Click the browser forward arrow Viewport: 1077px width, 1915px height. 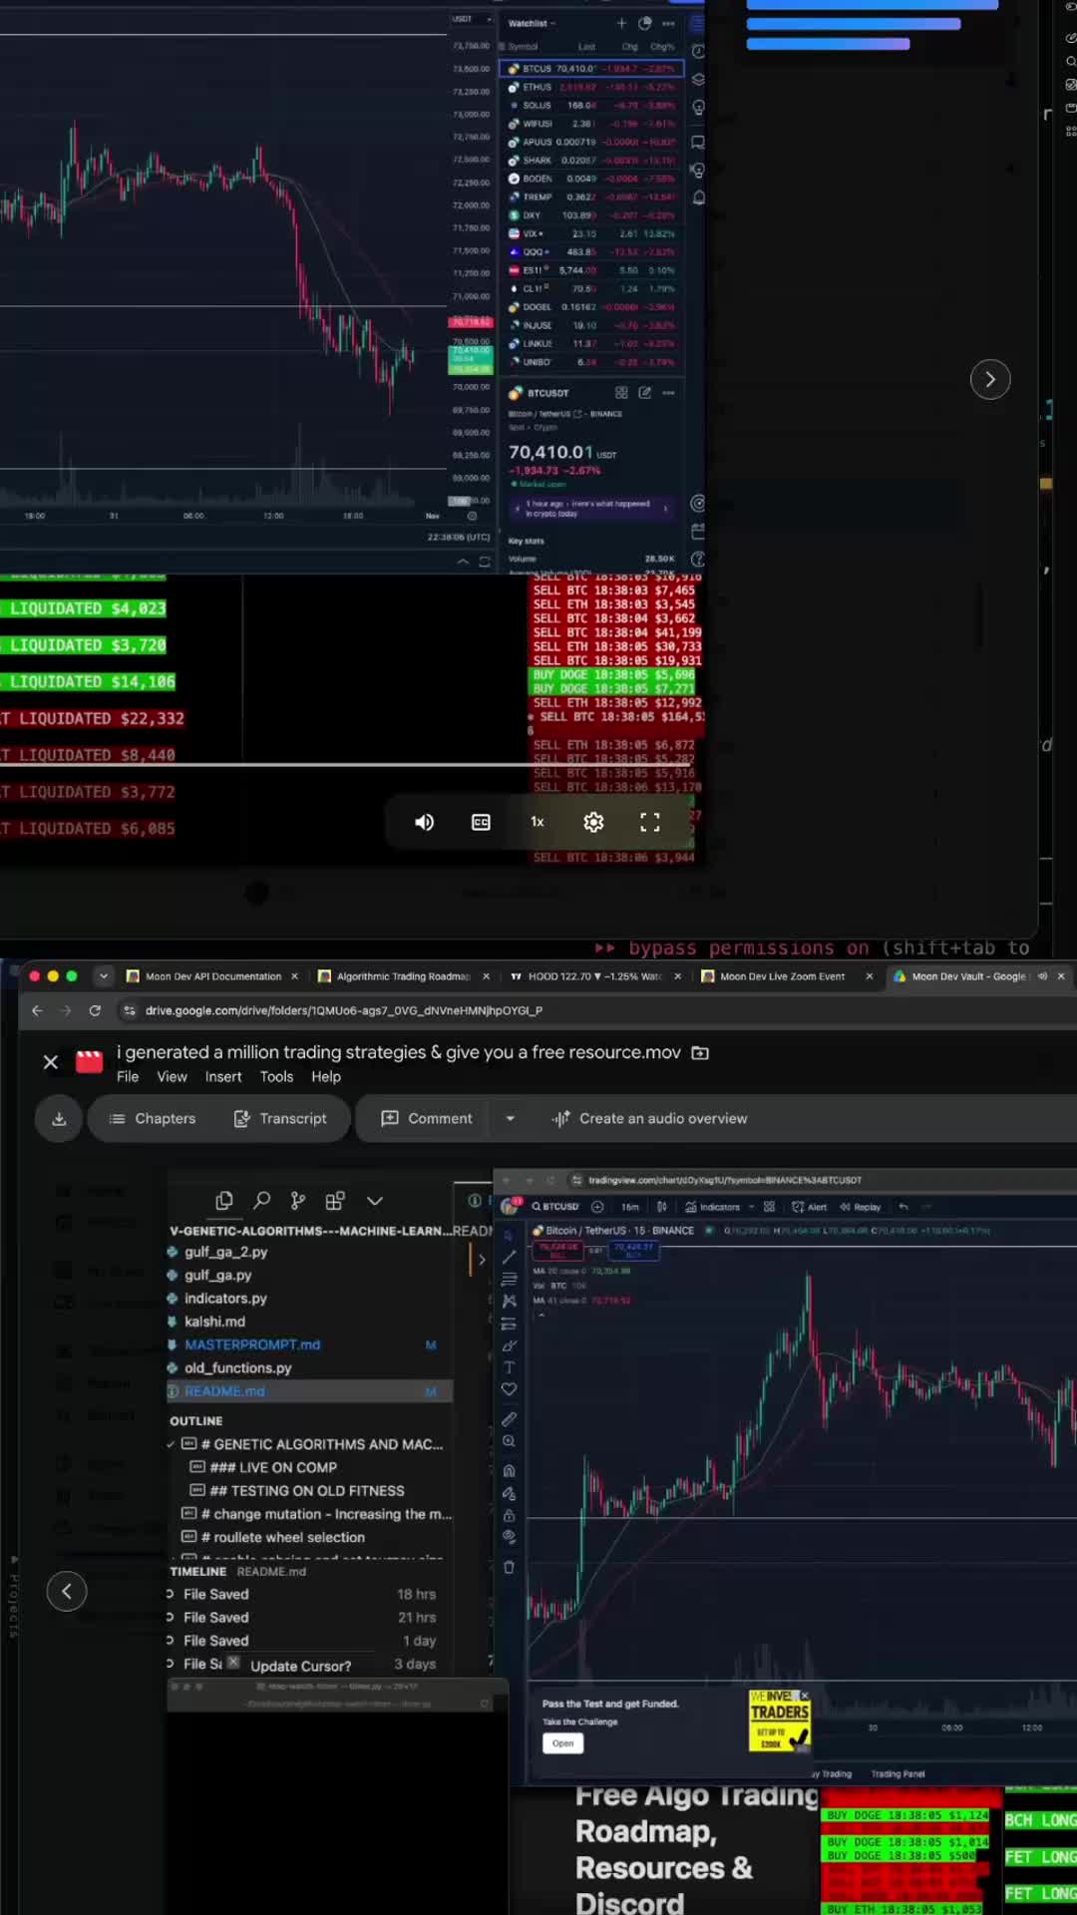[x=66, y=1010]
